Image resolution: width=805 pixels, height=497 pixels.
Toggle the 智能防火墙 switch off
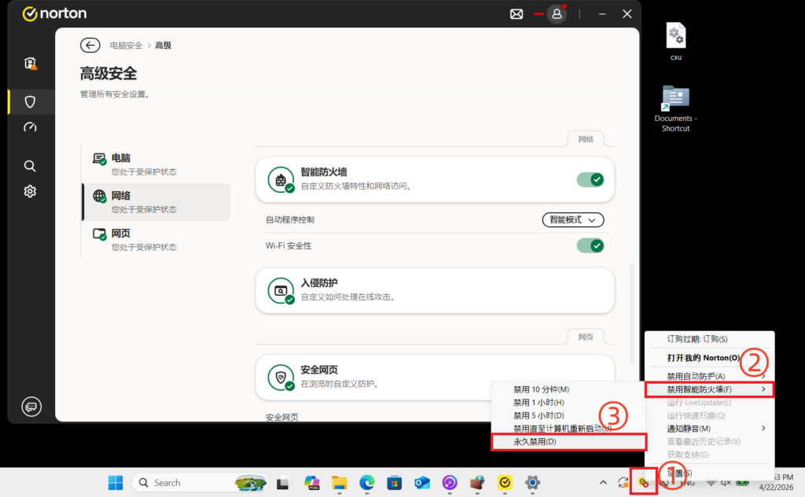pyautogui.click(x=590, y=180)
